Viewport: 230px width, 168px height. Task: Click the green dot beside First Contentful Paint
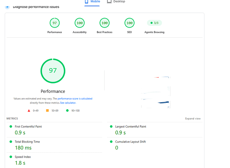pyautogui.click(x=11, y=126)
